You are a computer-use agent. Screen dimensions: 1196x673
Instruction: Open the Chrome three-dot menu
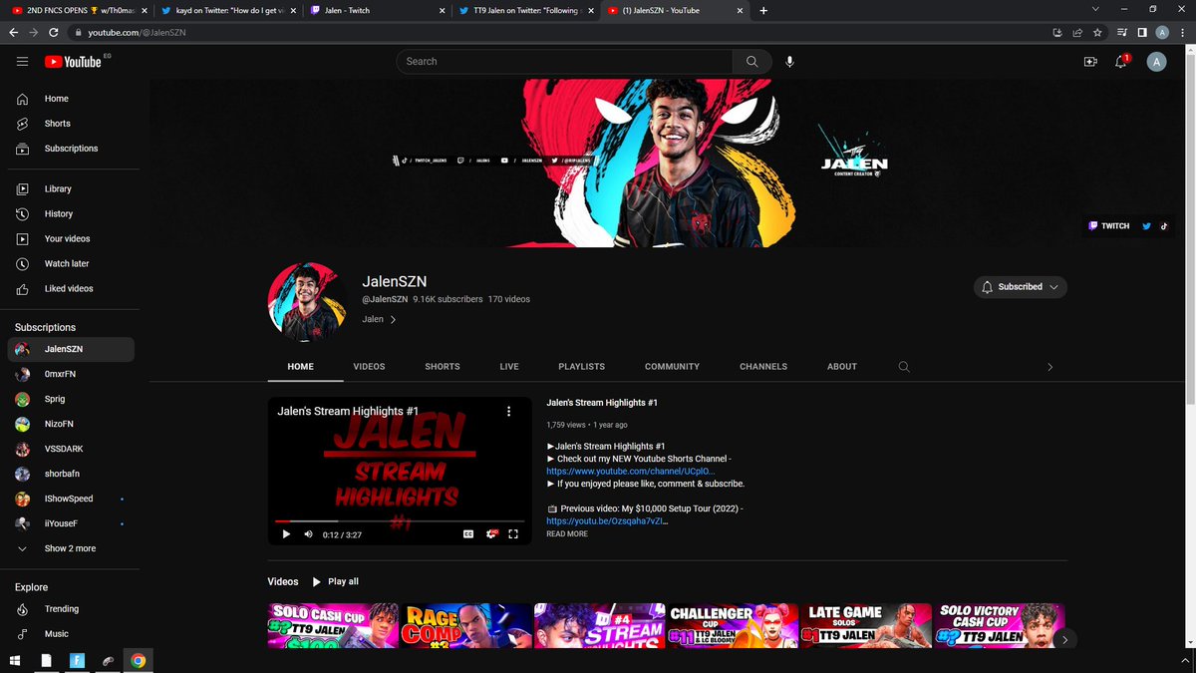coord(1181,32)
